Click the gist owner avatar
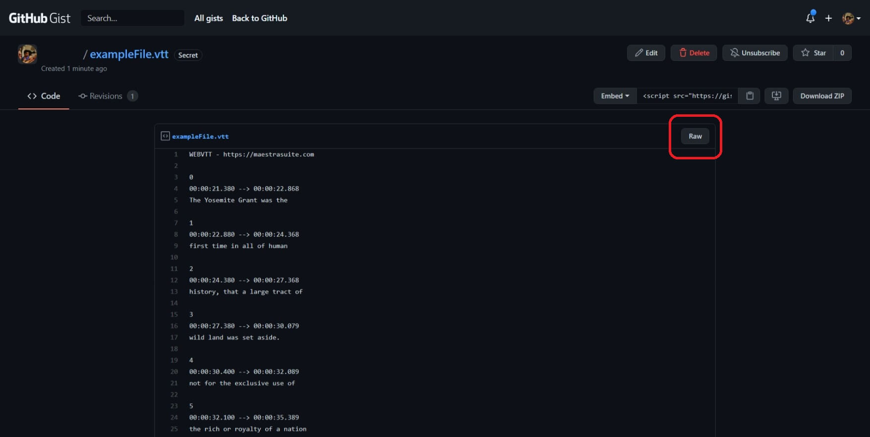The height and width of the screenshot is (437, 870). pos(27,54)
